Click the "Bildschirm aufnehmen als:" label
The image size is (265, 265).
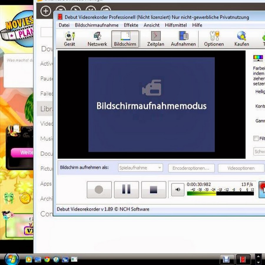(84, 168)
